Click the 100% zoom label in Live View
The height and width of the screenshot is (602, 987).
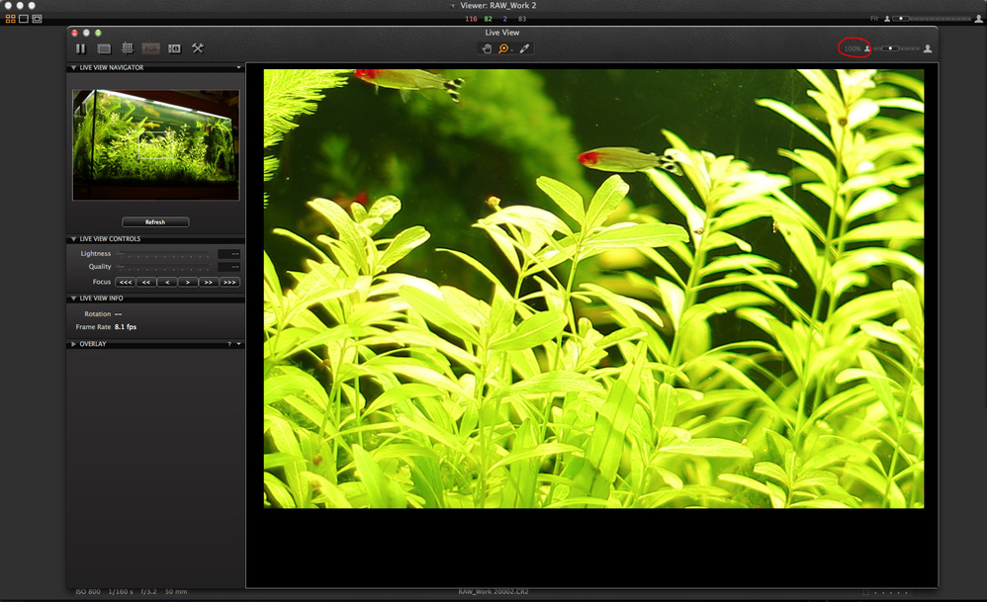(x=852, y=48)
